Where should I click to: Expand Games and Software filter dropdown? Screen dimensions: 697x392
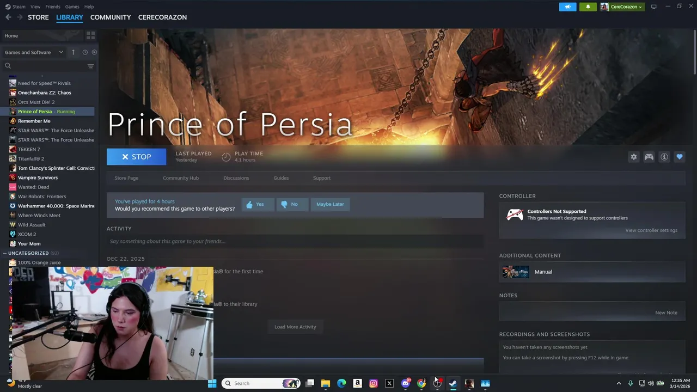(x=34, y=52)
